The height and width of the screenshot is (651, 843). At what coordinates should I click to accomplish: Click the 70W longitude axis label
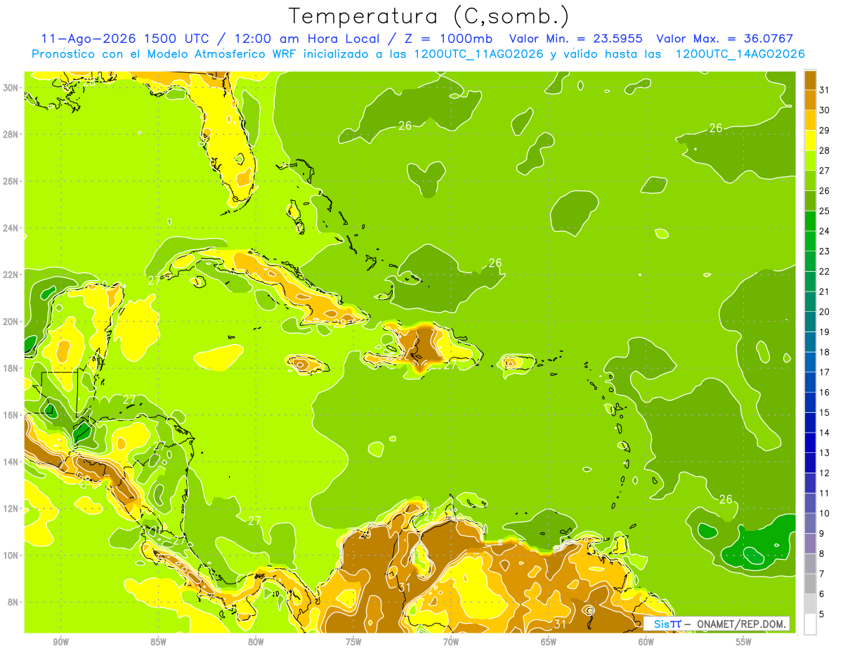click(451, 642)
